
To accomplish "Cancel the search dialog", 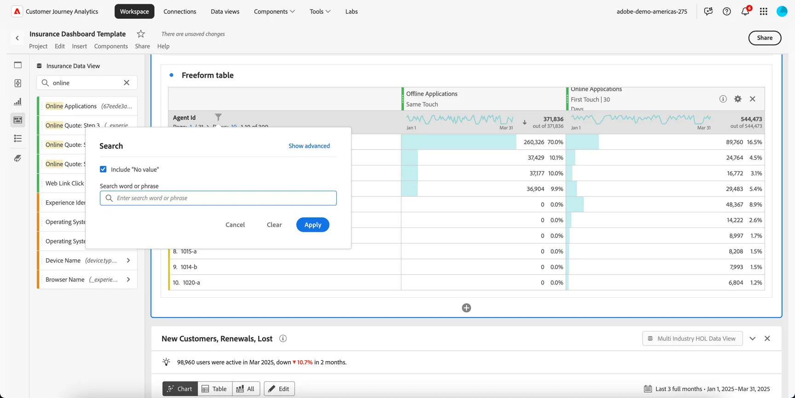I will click(235, 225).
